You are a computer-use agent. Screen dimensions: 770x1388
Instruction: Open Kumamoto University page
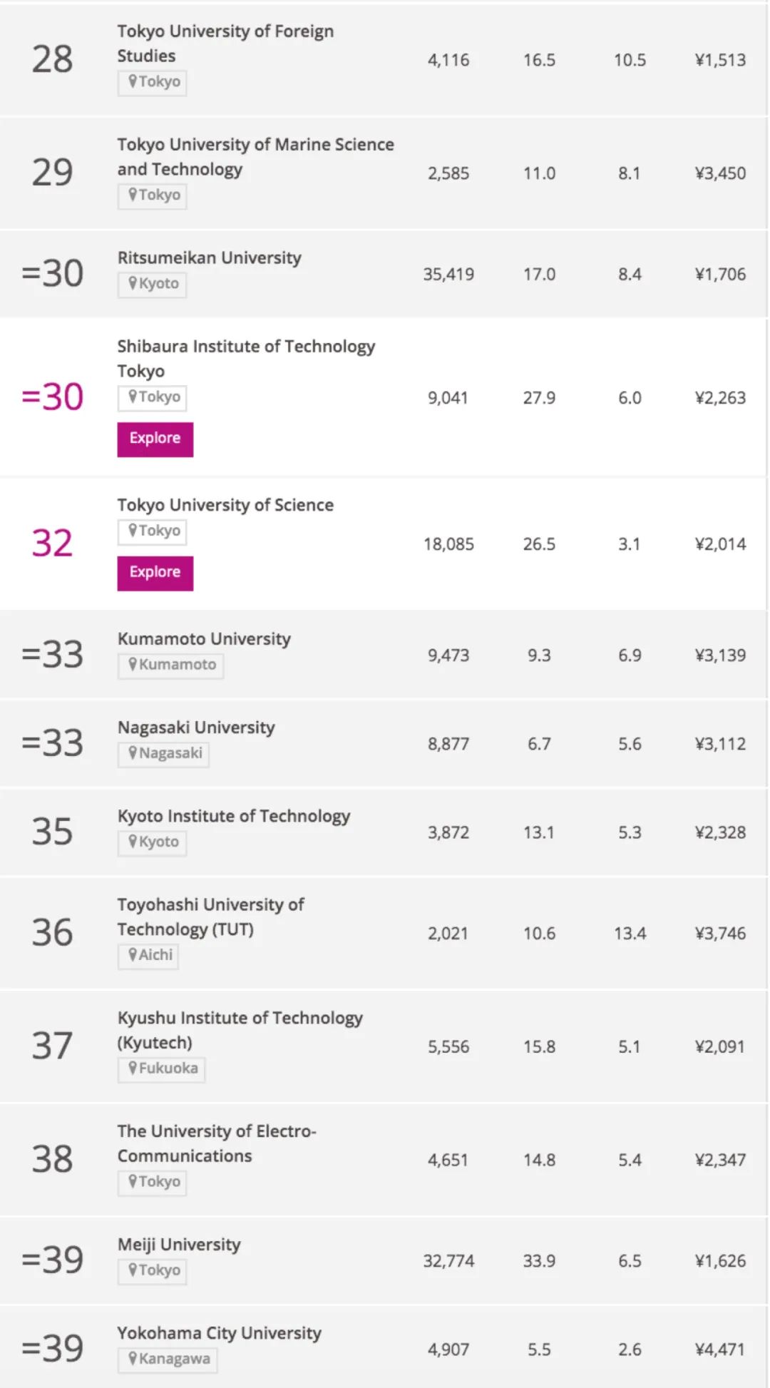tap(204, 638)
